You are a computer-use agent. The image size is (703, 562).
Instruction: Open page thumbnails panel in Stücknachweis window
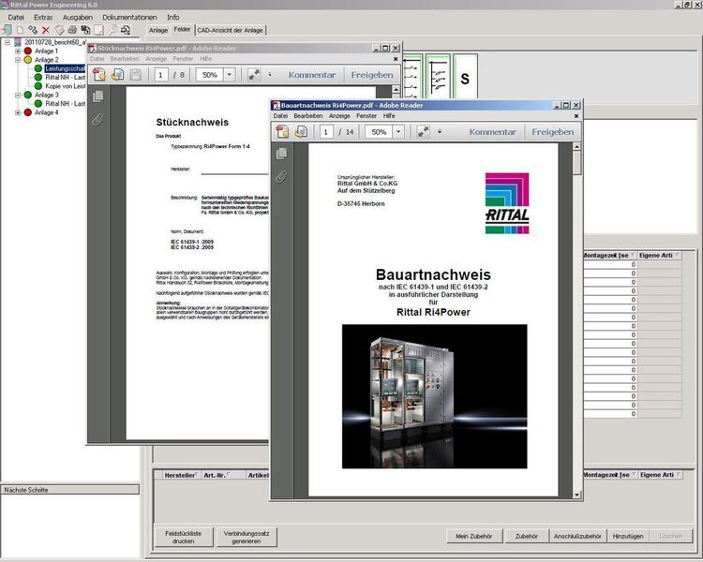coord(98,96)
